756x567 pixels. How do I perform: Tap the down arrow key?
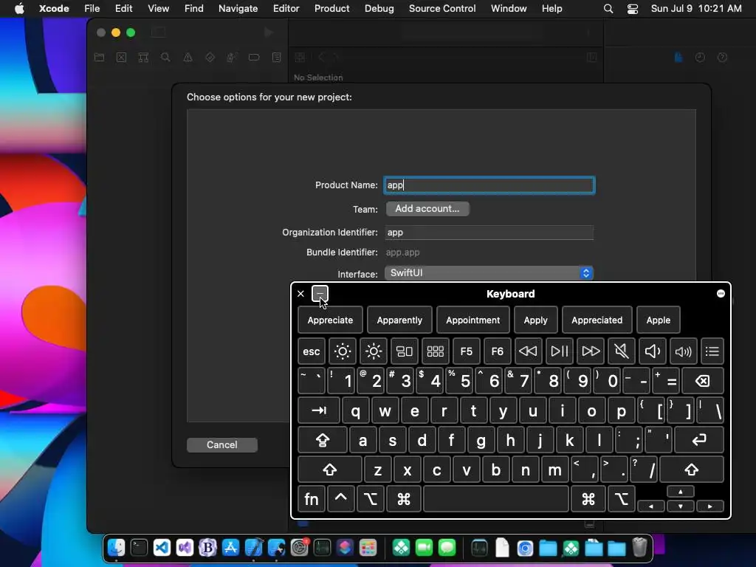(680, 506)
